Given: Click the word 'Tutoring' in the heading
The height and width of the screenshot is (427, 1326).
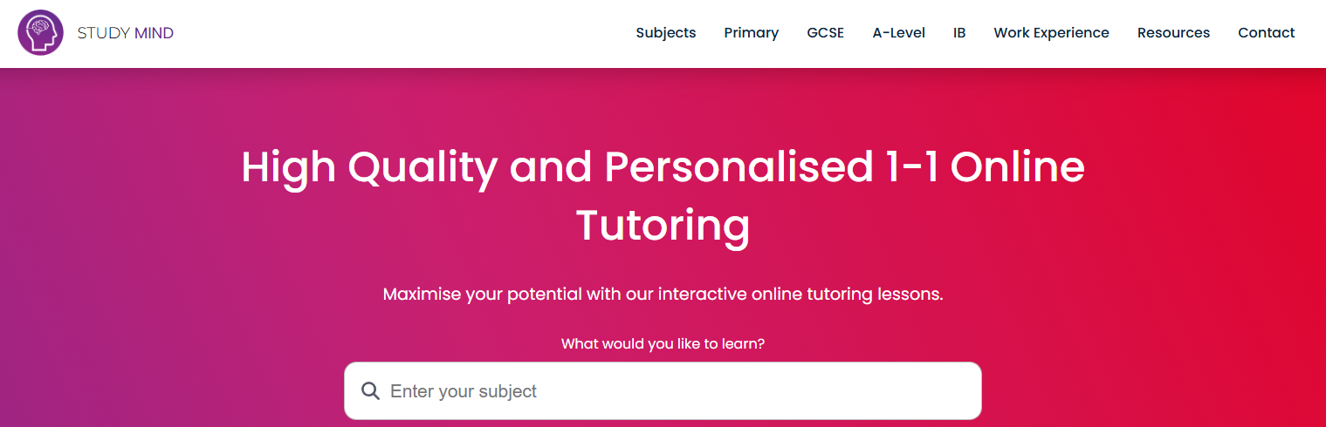Looking at the screenshot, I should (x=663, y=225).
